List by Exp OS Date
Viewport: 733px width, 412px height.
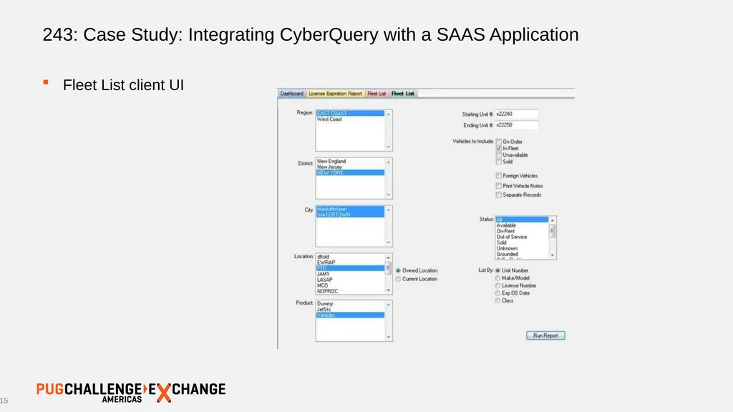[498, 293]
